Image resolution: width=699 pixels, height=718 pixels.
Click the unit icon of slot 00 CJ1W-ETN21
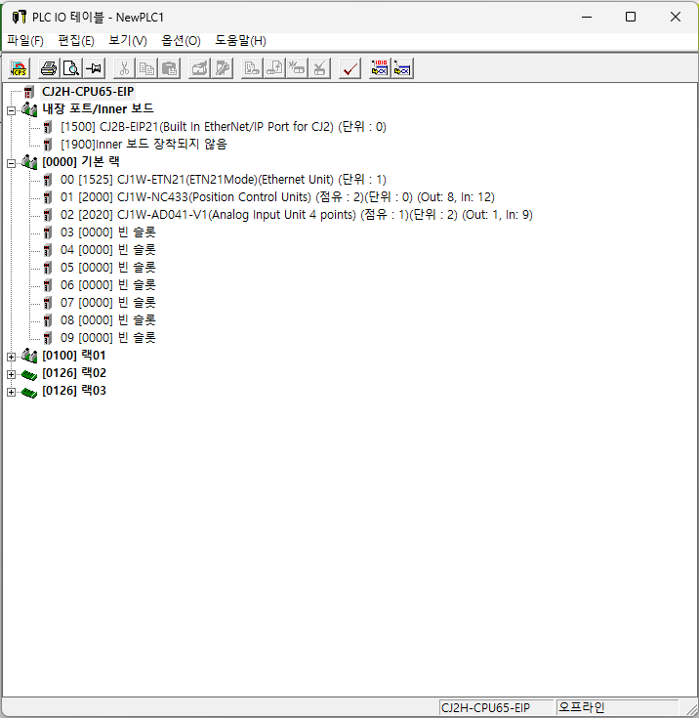[48, 180]
